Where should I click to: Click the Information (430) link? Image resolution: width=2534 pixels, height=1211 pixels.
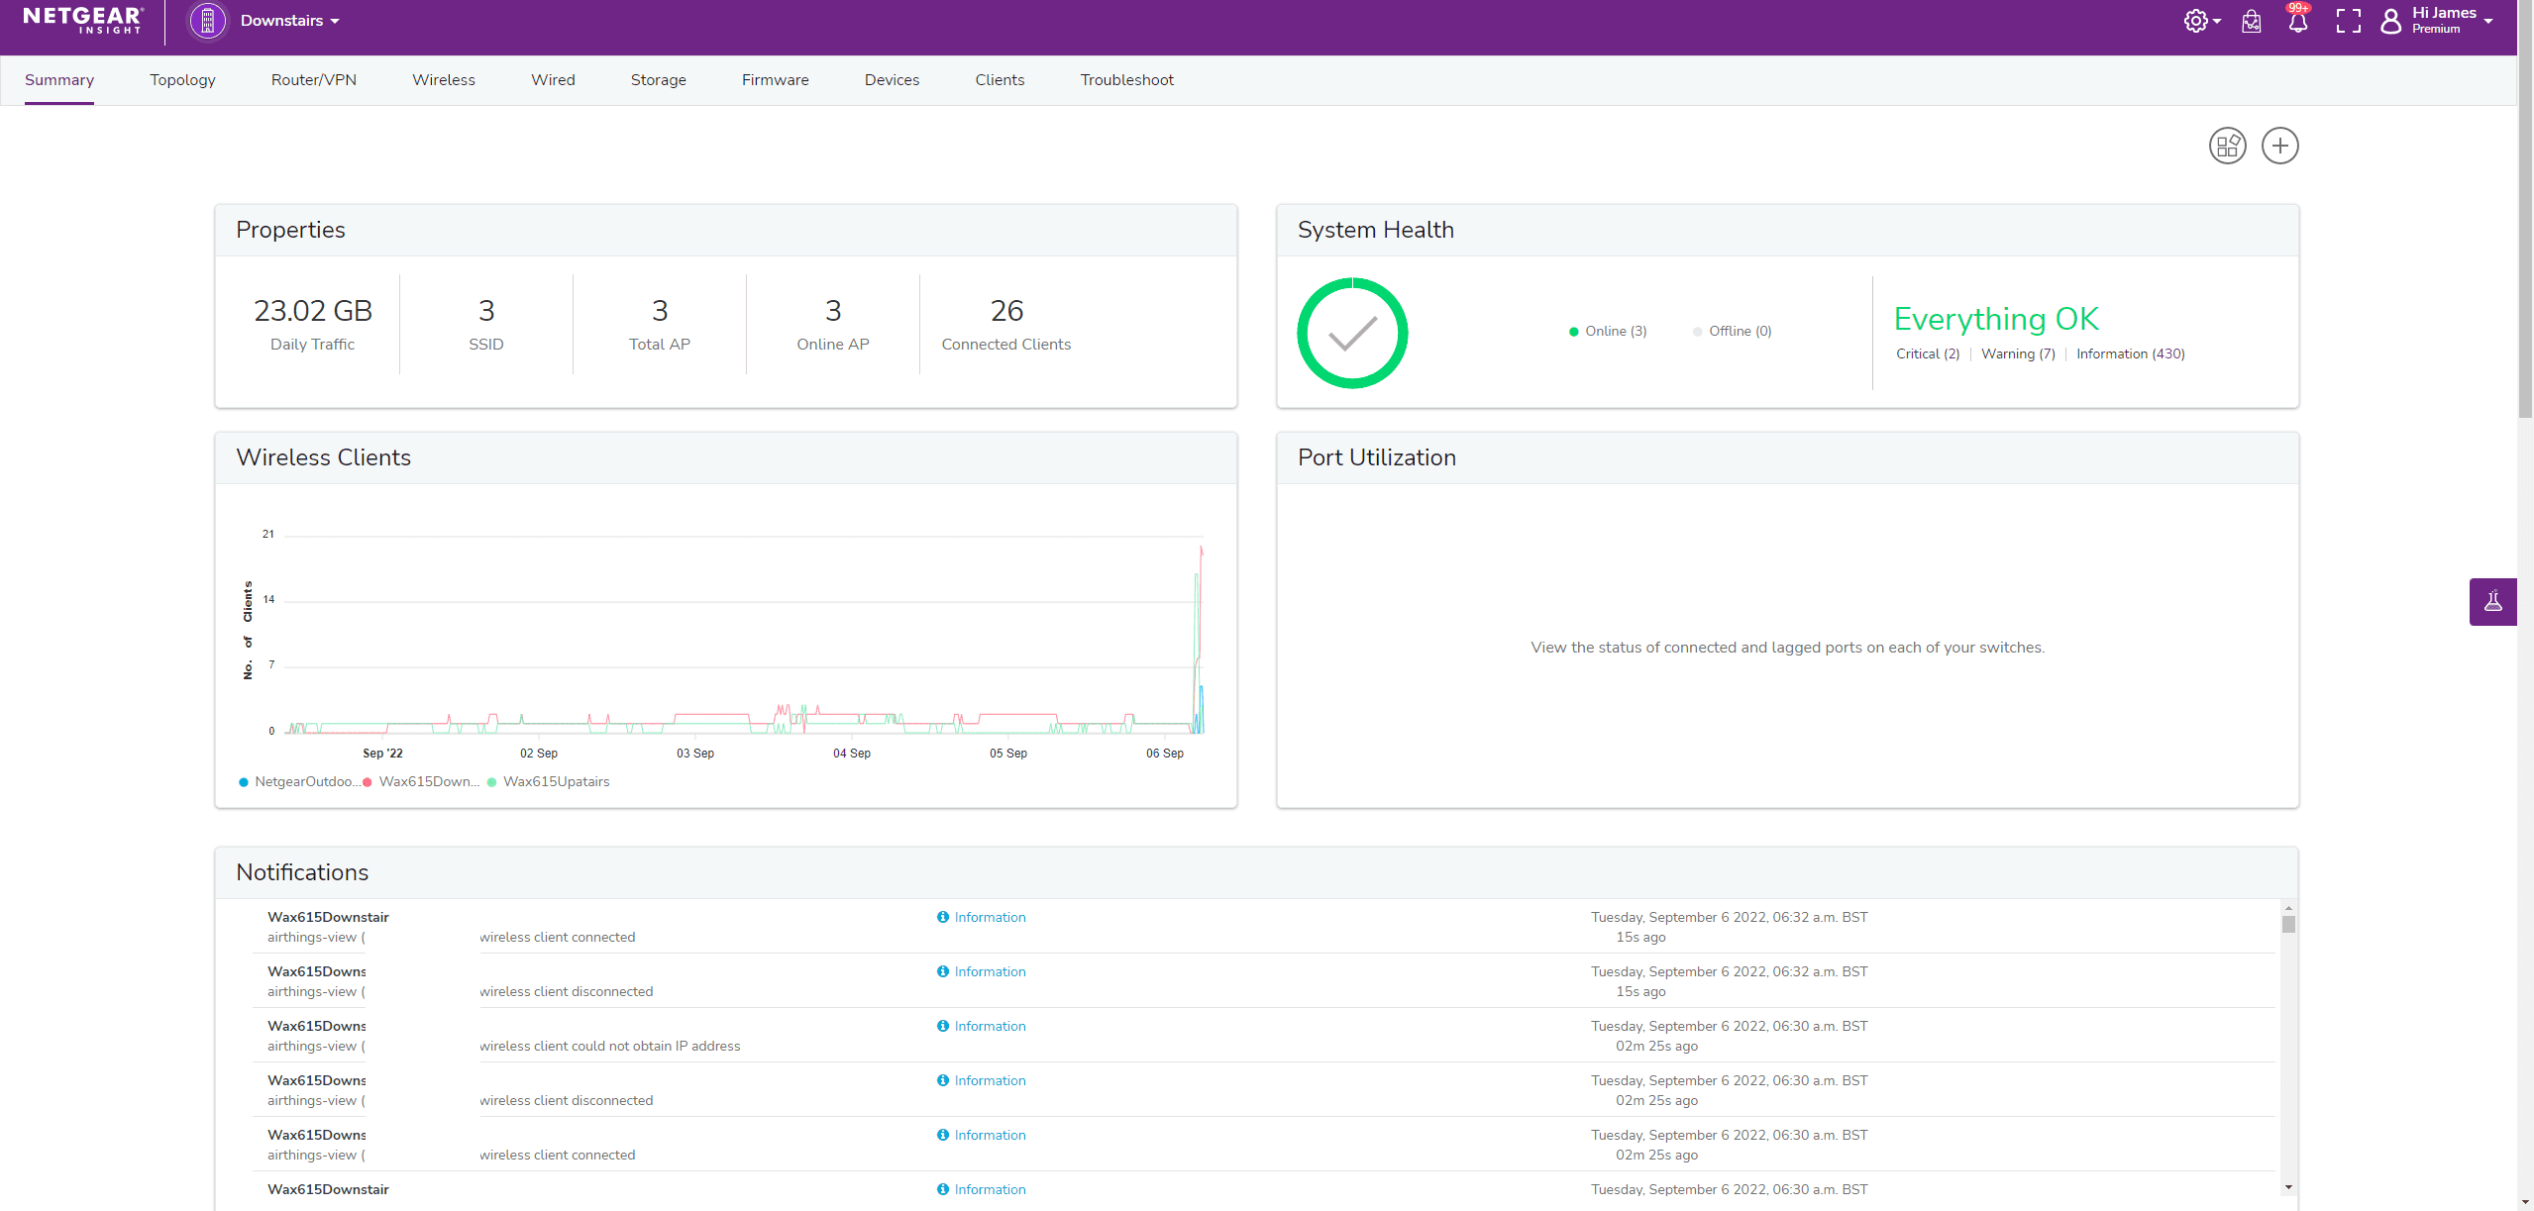[2130, 354]
